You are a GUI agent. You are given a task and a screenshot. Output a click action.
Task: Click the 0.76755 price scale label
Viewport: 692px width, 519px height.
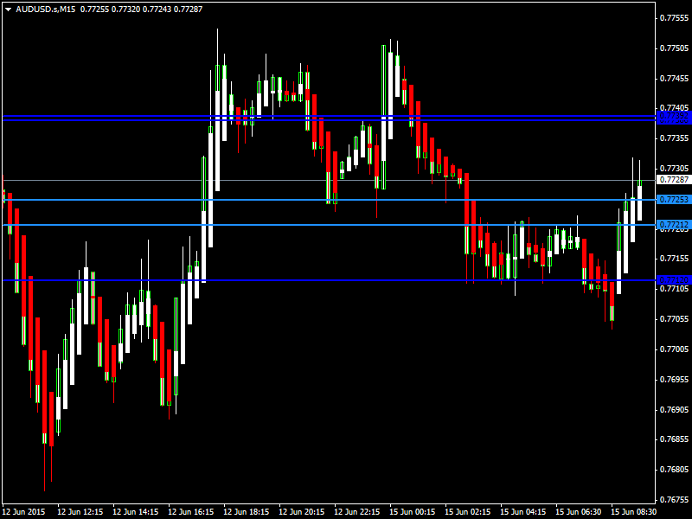click(674, 499)
